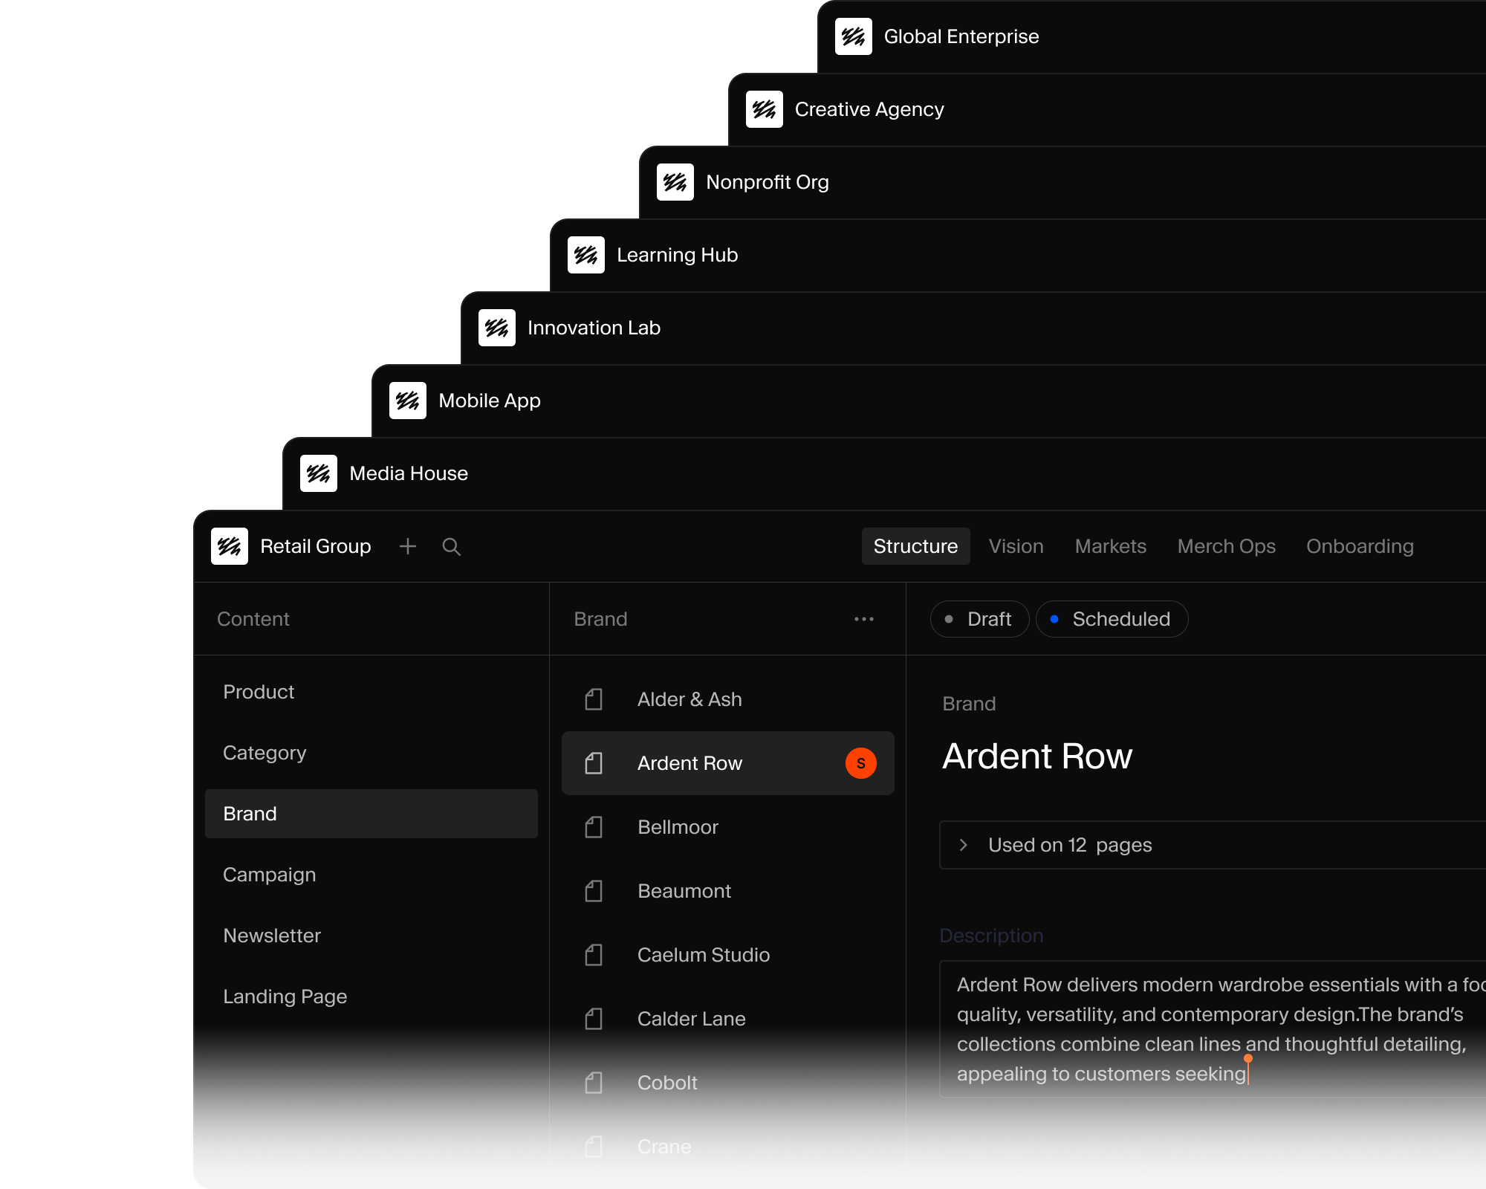Switch to the Vision tab
The image size is (1486, 1189).
(1016, 546)
